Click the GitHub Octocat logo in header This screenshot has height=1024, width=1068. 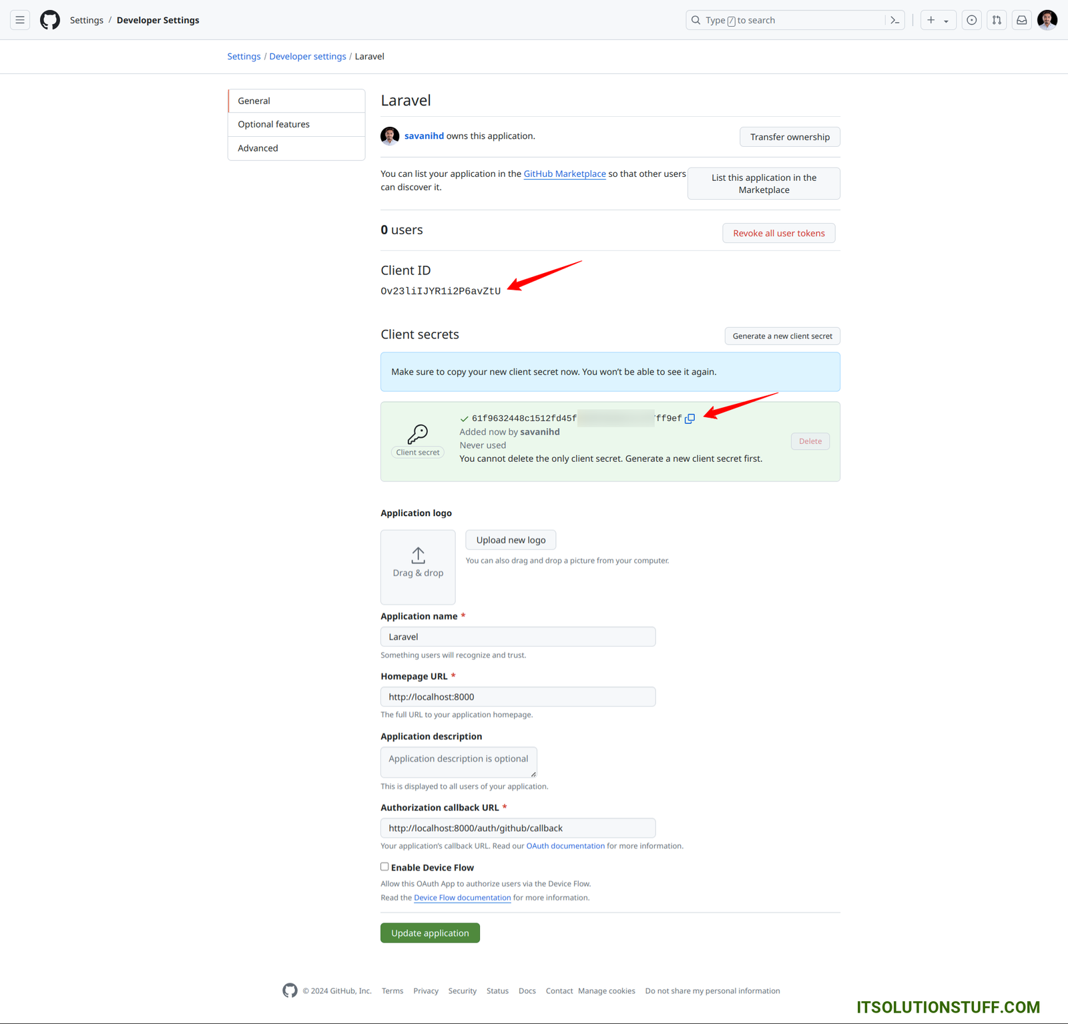pyautogui.click(x=50, y=20)
